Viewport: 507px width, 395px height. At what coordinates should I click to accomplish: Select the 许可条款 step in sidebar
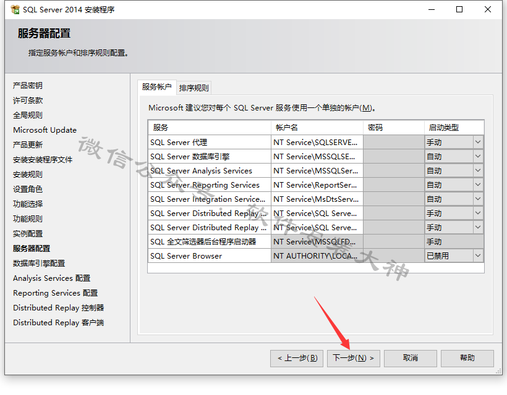click(x=28, y=101)
